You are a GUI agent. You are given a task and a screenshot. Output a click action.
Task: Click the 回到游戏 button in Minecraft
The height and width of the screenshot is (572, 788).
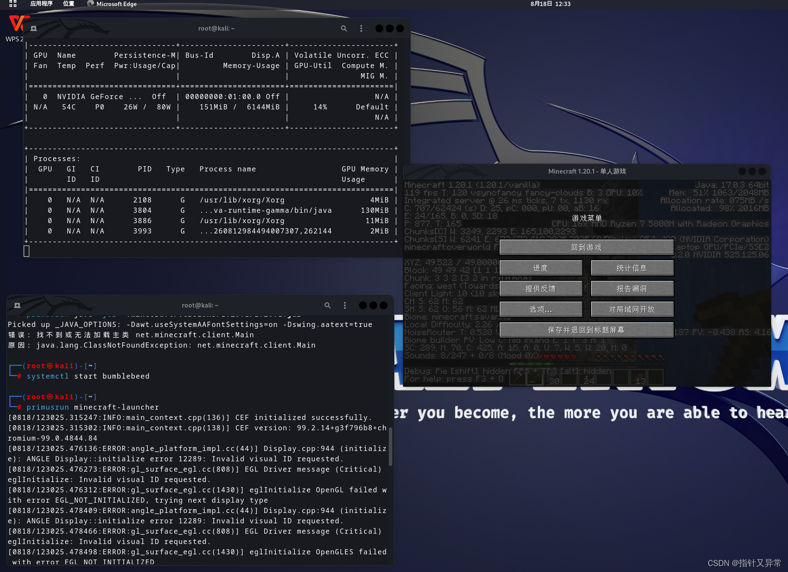click(x=586, y=247)
